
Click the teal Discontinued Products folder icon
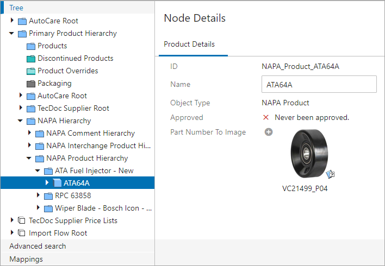31,59
